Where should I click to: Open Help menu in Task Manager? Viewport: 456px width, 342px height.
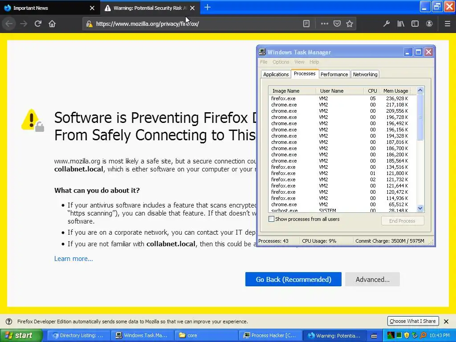(314, 62)
